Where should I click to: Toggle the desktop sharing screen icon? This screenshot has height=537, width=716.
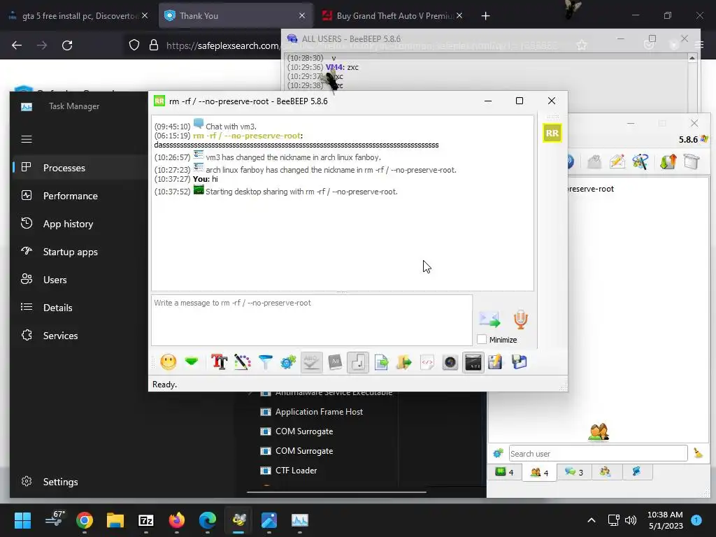coord(473,363)
